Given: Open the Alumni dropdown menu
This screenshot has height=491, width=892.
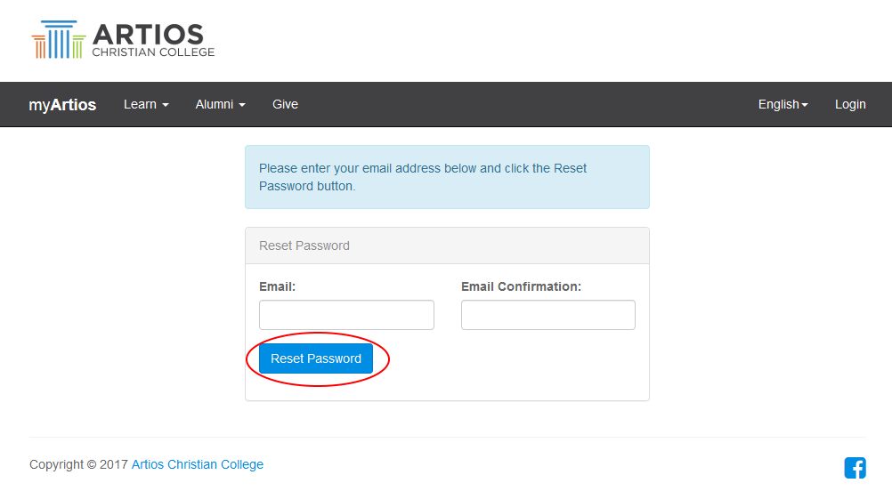Looking at the screenshot, I should click(220, 105).
